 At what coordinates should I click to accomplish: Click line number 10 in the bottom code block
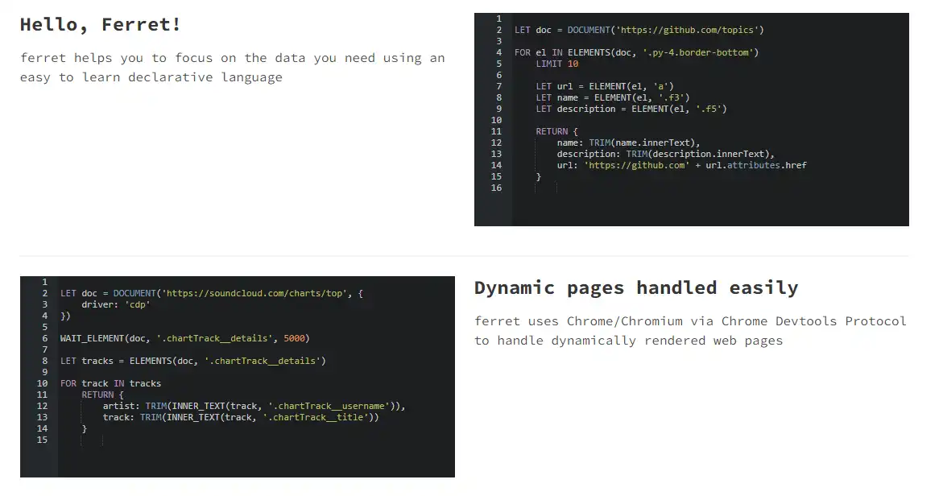[43, 383]
